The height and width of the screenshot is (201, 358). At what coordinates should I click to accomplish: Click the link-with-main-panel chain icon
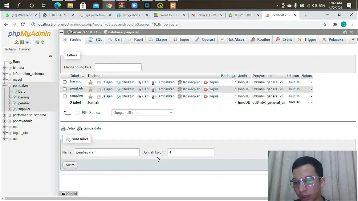click(50, 56)
